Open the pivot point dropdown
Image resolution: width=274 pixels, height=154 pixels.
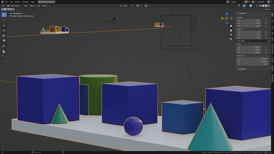tap(133, 6)
